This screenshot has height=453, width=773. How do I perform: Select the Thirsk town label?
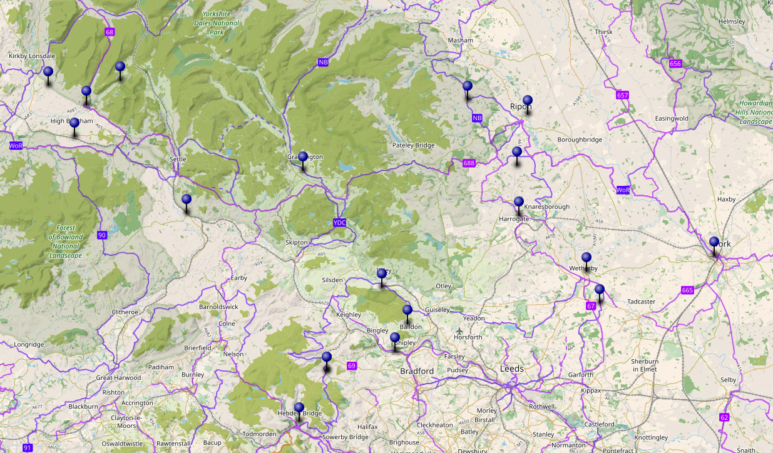[604, 32]
